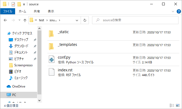Click the Back navigation arrow
Image resolution: width=182 pixels, height=109 pixels.
coord(5,20)
